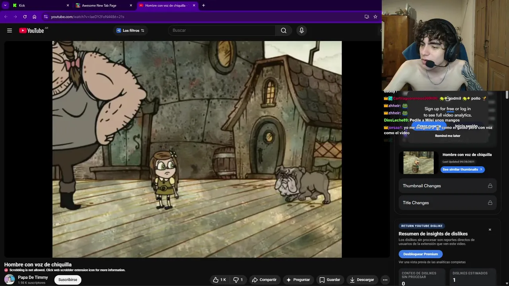Click the search magnifier button
Screen dimensions: 509x286
point(284,31)
